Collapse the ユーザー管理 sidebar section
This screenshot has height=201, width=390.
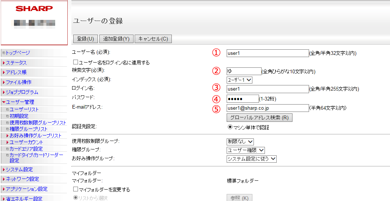click(x=20, y=102)
